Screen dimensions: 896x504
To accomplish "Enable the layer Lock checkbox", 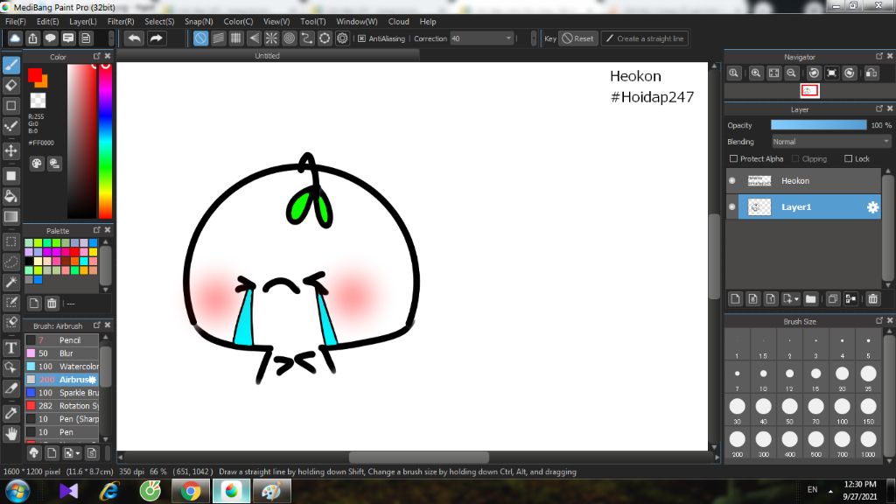I will click(x=849, y=159).
